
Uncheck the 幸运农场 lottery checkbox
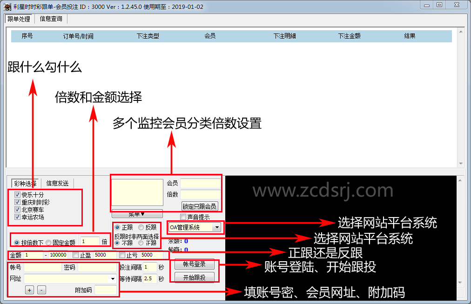click(18, 217)
